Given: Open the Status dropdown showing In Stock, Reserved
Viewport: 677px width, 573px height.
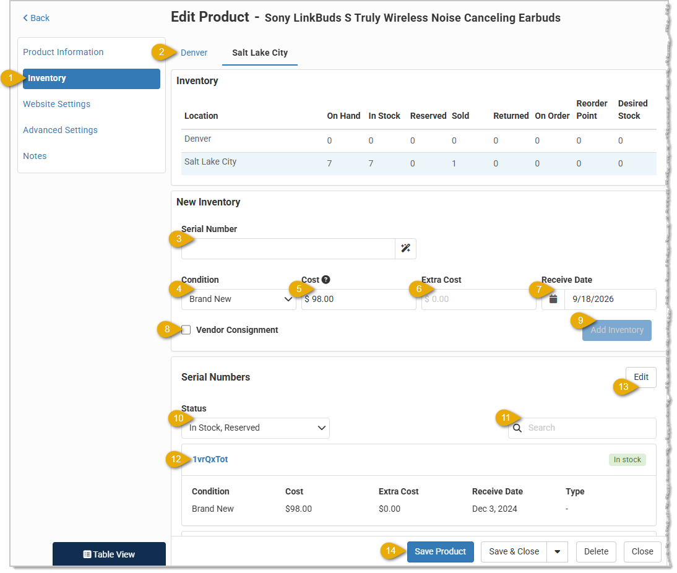Looking at the screenshot, I should [256, 429].
